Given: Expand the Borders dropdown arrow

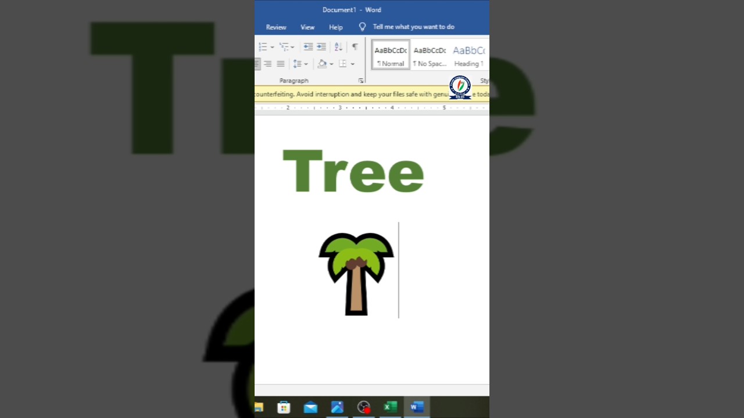Looking at the screenshot, I should (x=352, y=64).
